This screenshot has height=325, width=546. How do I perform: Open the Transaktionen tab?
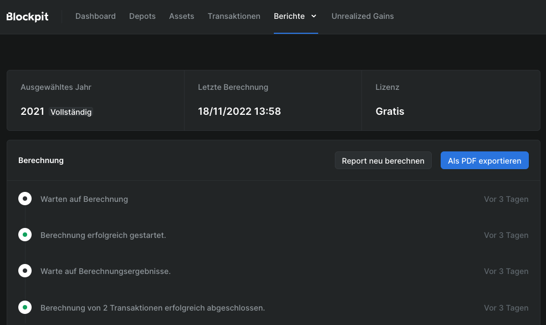[234, 17]
